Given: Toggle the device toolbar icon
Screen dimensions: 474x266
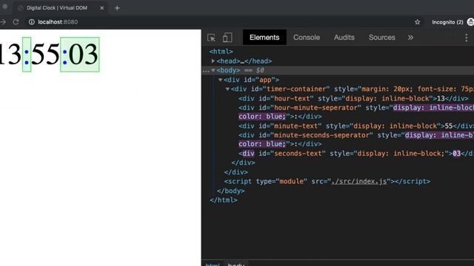Looking at the screenshot, I should 227,38.
